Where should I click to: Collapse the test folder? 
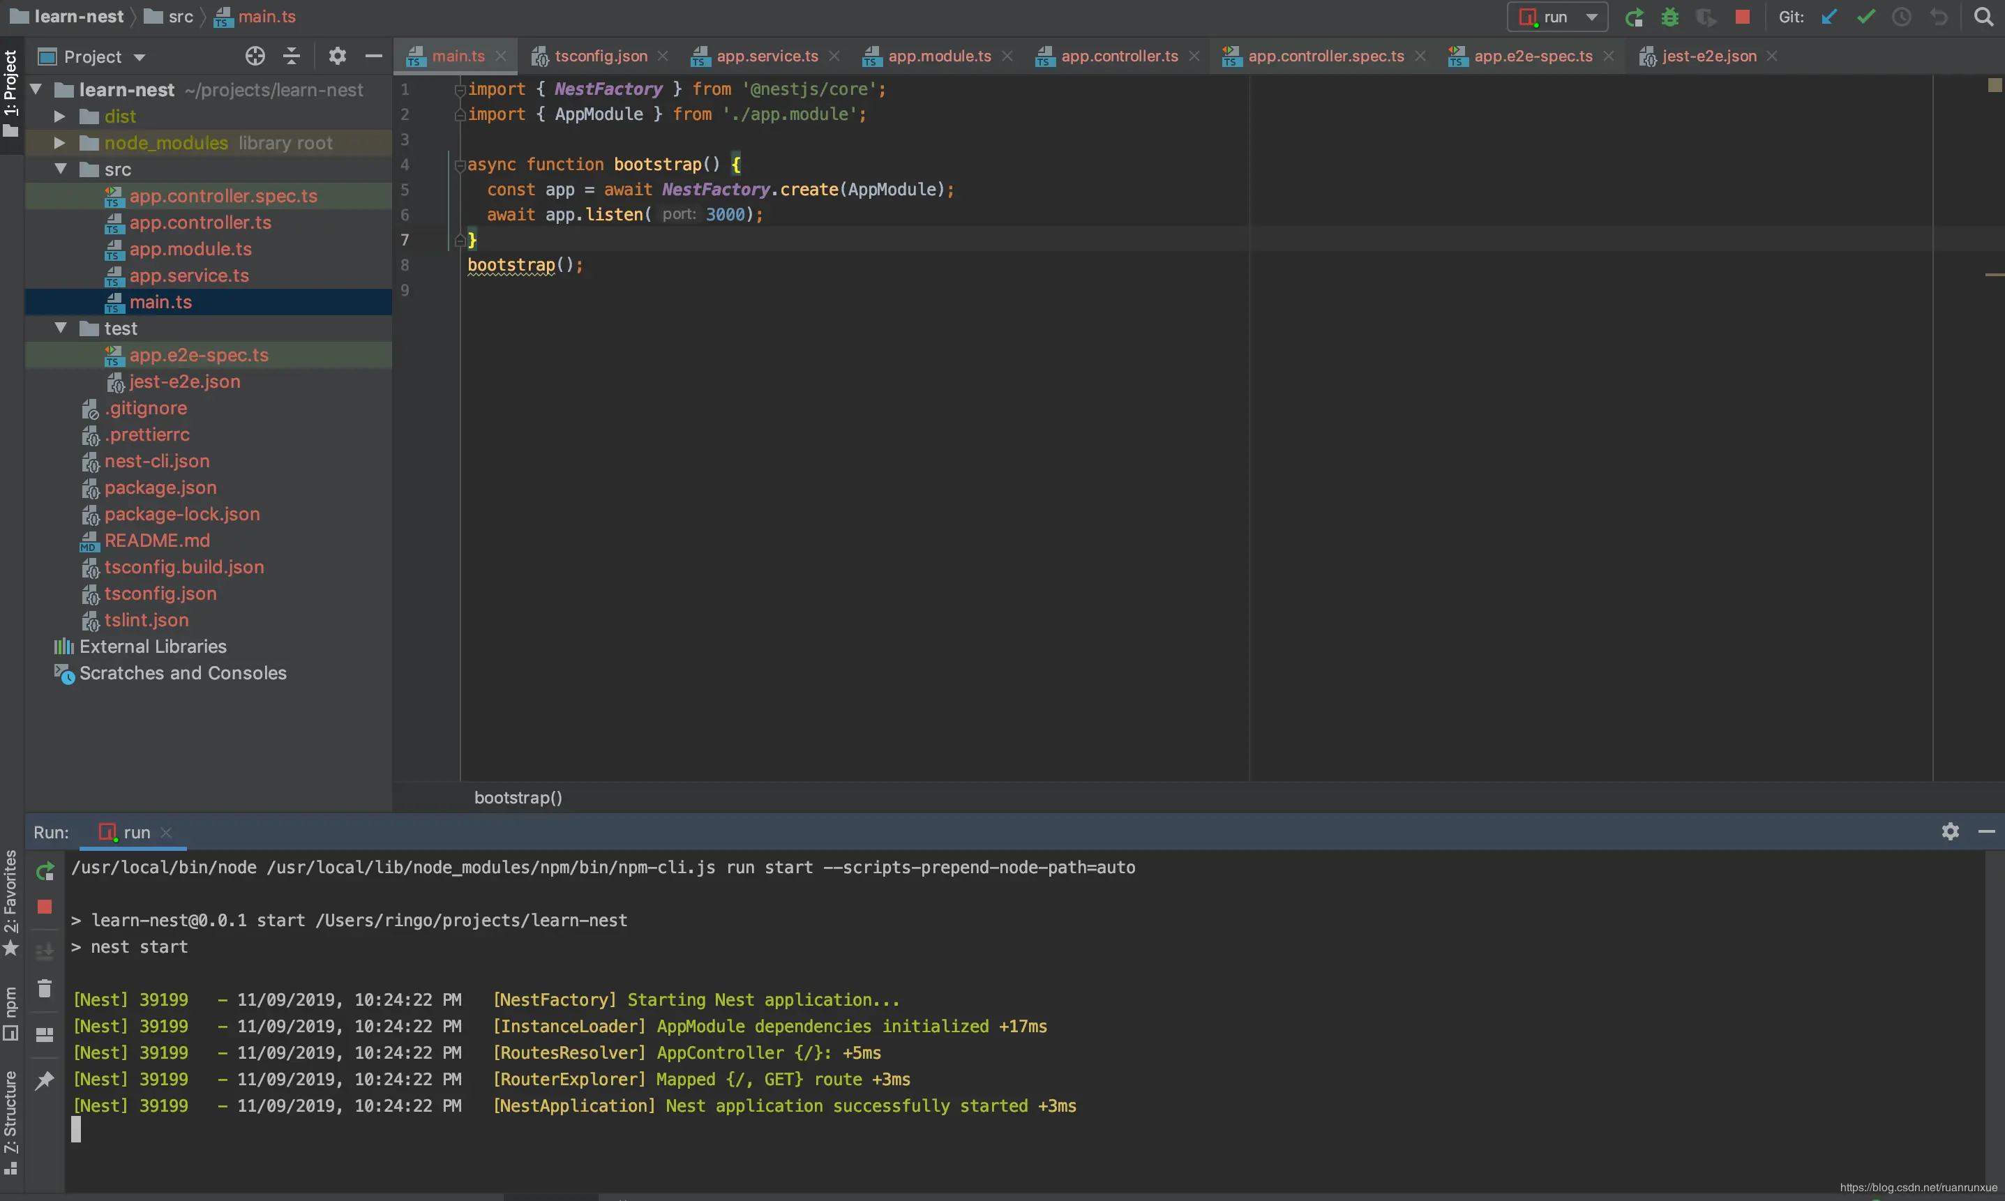pyautogui.click(x=61, y=328)
